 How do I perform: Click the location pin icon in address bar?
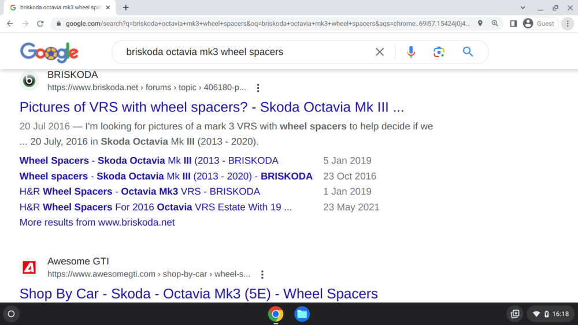click(480, 24)
